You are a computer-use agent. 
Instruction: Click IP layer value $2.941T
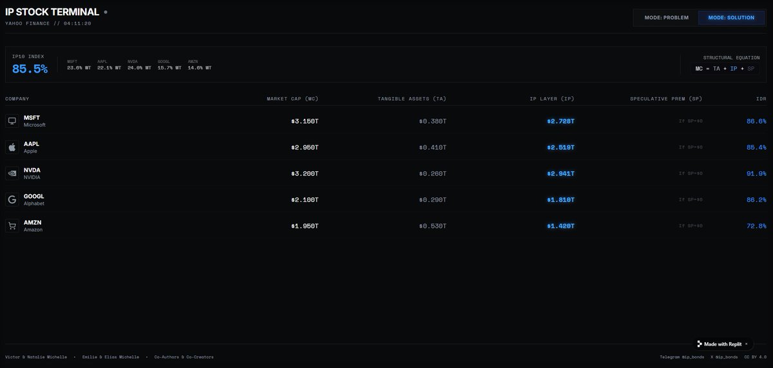pos(560,173)
